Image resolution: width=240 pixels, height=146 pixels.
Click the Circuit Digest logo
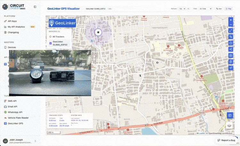click(x=14, y=7)
